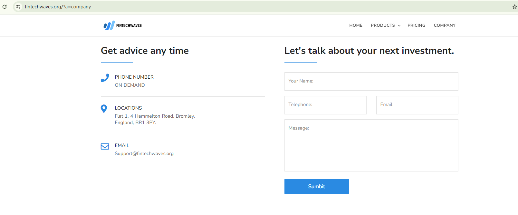Bookmark this page with star icon
Screen dimensions: 518x215
coord(514,7)
